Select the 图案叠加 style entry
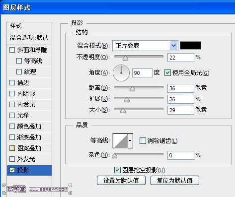 pos(29,148)
